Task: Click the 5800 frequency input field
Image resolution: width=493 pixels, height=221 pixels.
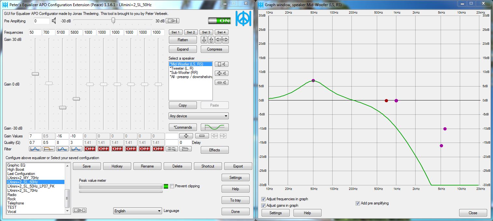Action: pyautogui.click(x=76, y=32)
